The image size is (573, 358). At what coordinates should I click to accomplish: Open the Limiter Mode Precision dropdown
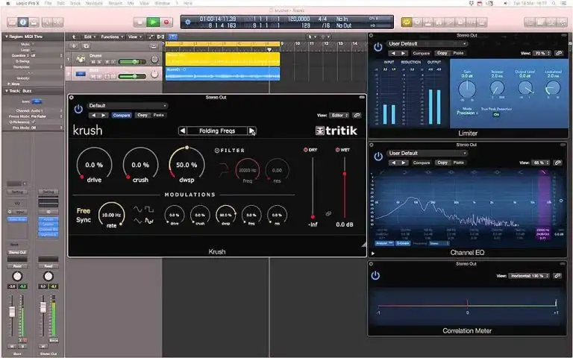467,113
